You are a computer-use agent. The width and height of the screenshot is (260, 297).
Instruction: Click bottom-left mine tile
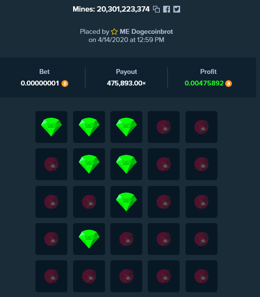[x=51, y=276]
